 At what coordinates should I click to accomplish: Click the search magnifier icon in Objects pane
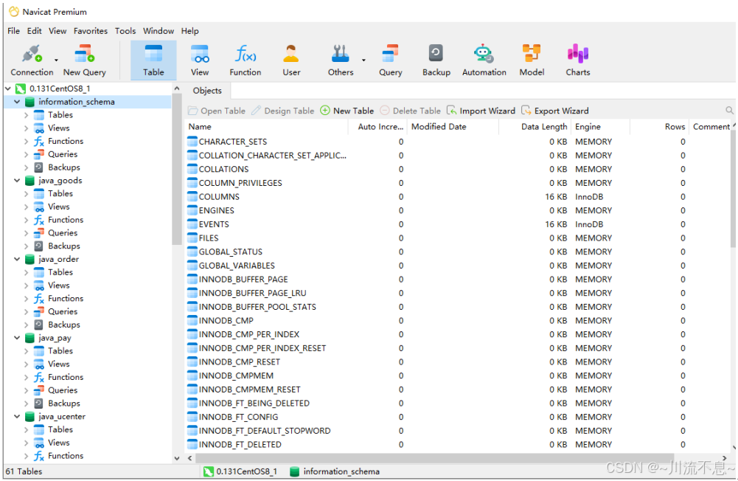coord(729,111)
